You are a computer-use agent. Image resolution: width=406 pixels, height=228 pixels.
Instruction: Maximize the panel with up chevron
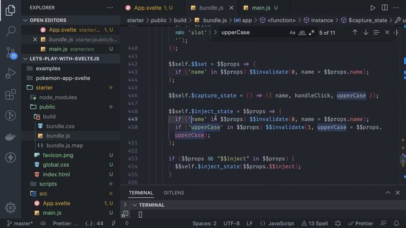pos(388,193)
